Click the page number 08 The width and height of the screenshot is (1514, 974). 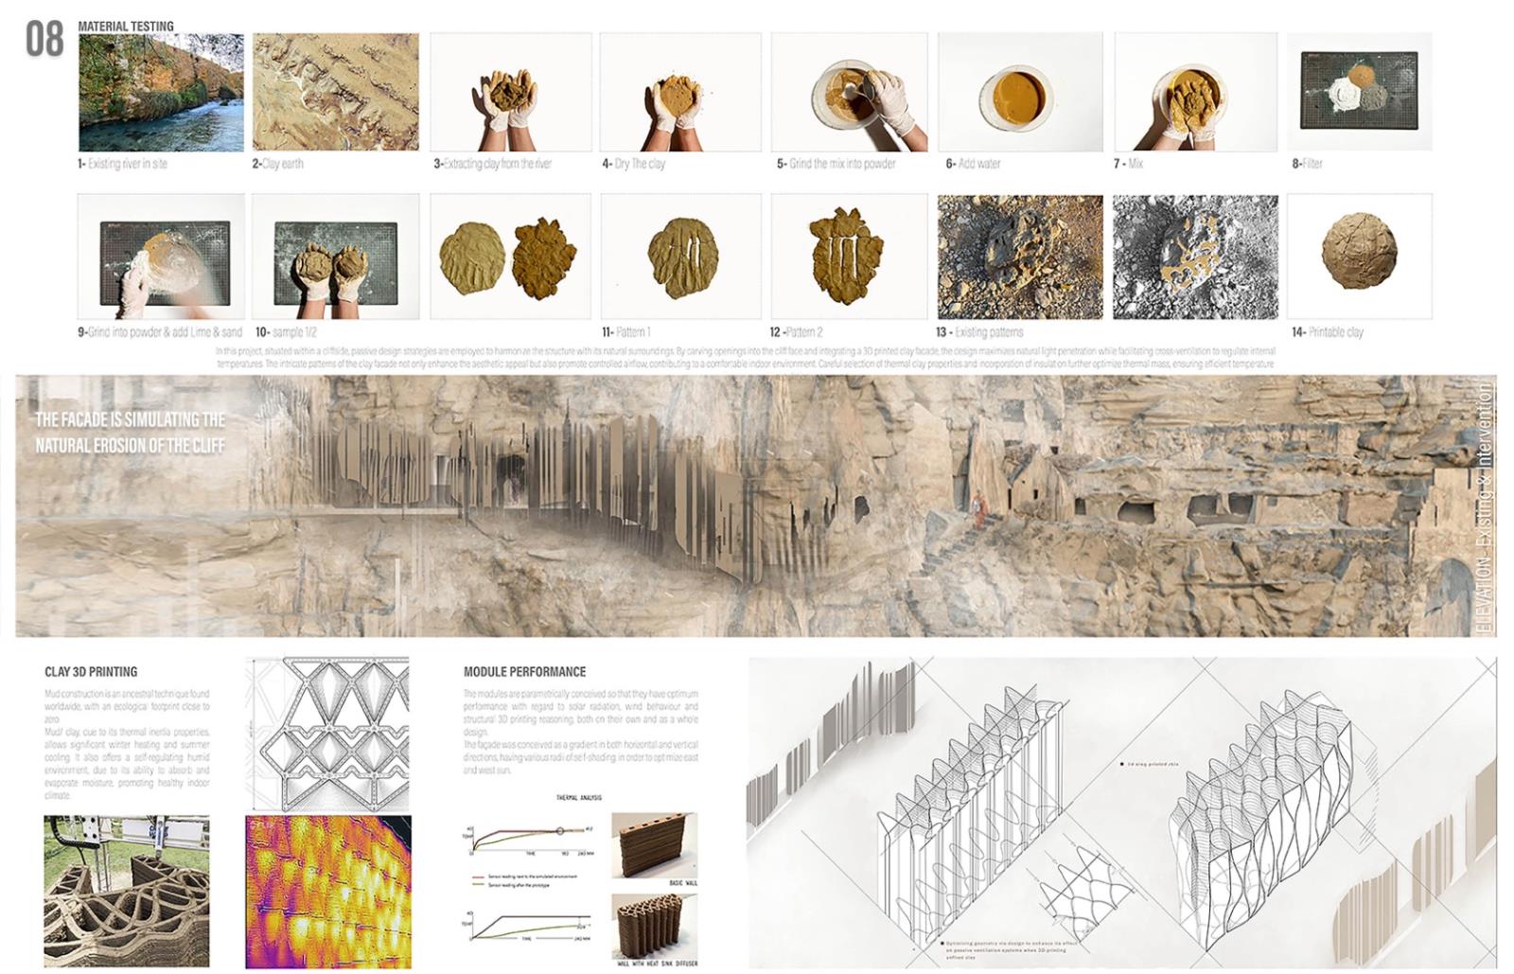[44, 41]
